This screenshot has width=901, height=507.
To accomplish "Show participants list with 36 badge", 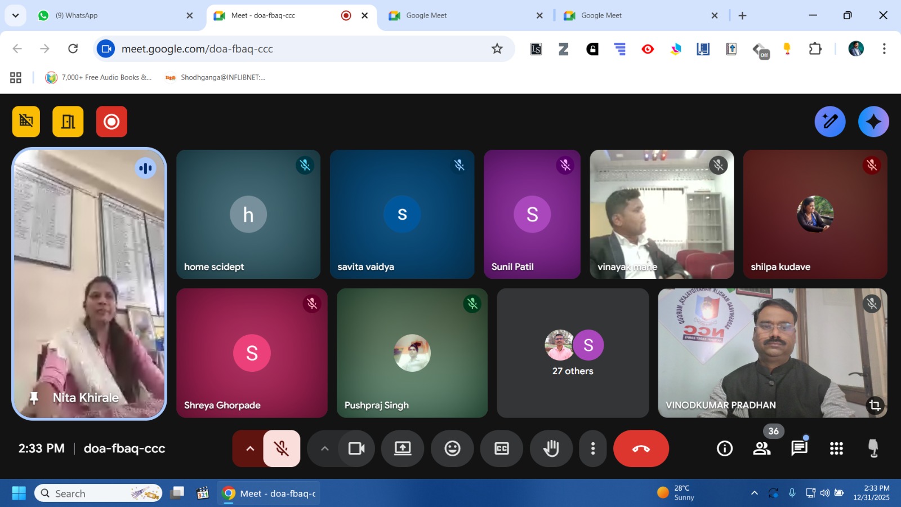I will pyautogui.click(x=762, y=448).
